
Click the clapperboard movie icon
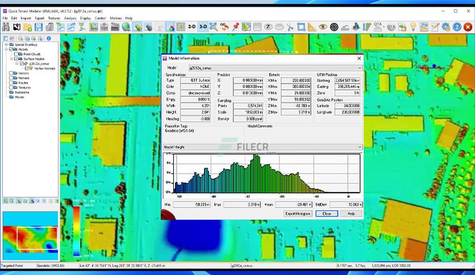pos(115,27)
